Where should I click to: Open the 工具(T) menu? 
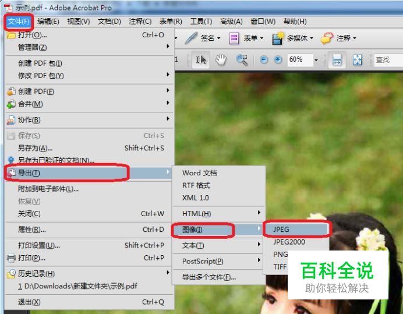(201, 22)
